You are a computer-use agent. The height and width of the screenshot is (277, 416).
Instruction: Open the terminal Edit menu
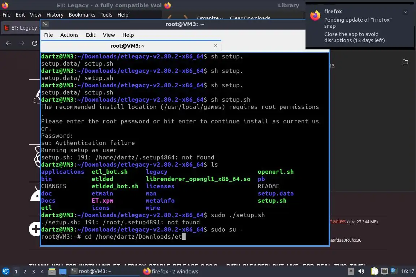[x=91, y=35]
